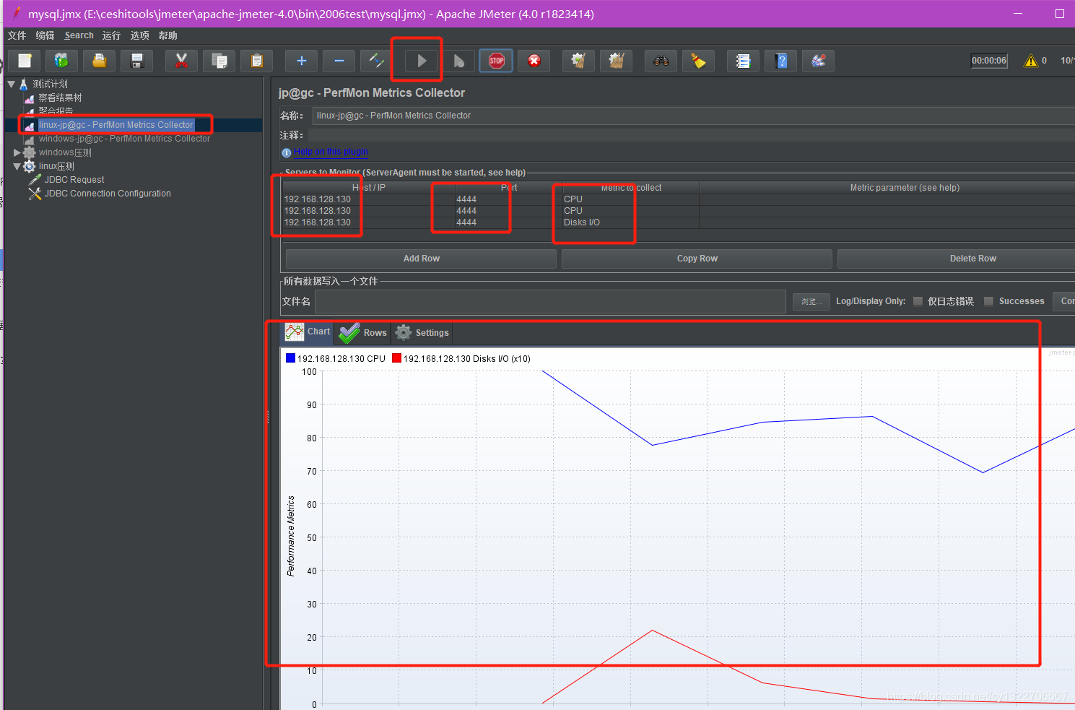Image resolution: width=1075 pixels, height=710 pixels.
Task: Click the Delete Row button
Action: (957, 259)
